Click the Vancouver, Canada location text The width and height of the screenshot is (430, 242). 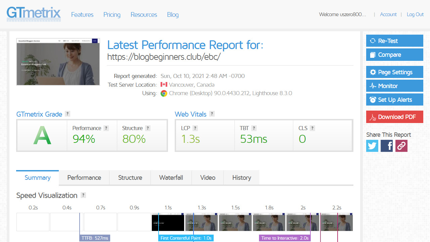coord(191,85)
